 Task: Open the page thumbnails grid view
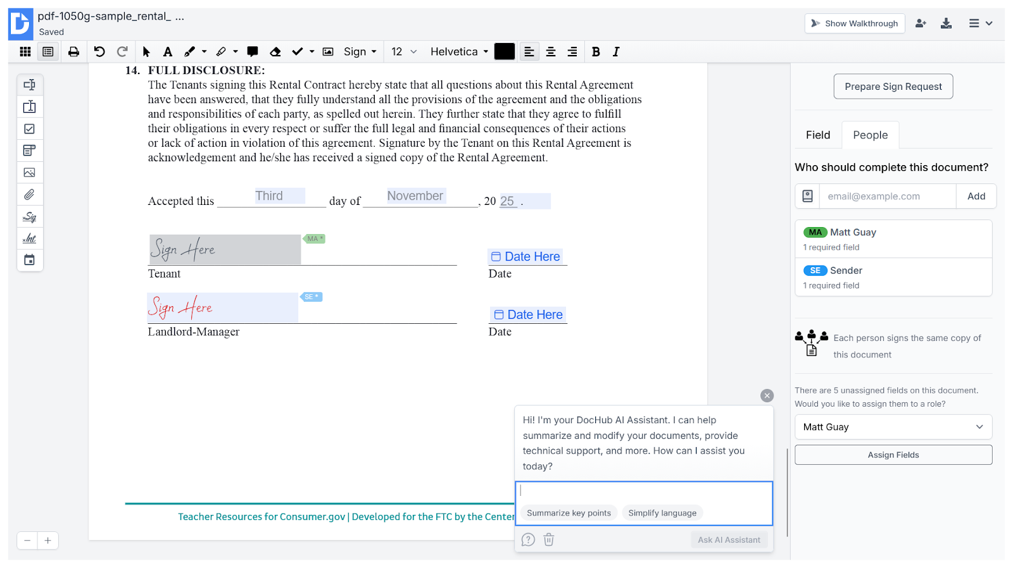point(25,52)
